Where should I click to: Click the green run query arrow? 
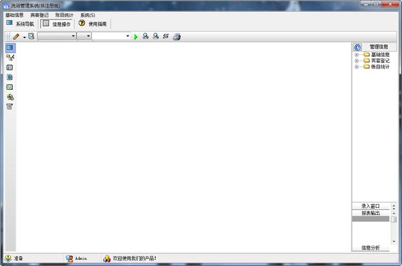[136, 37]
